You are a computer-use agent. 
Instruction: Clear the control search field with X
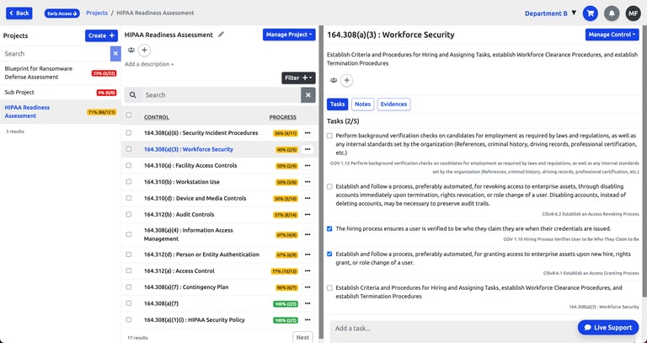point(308,95)
